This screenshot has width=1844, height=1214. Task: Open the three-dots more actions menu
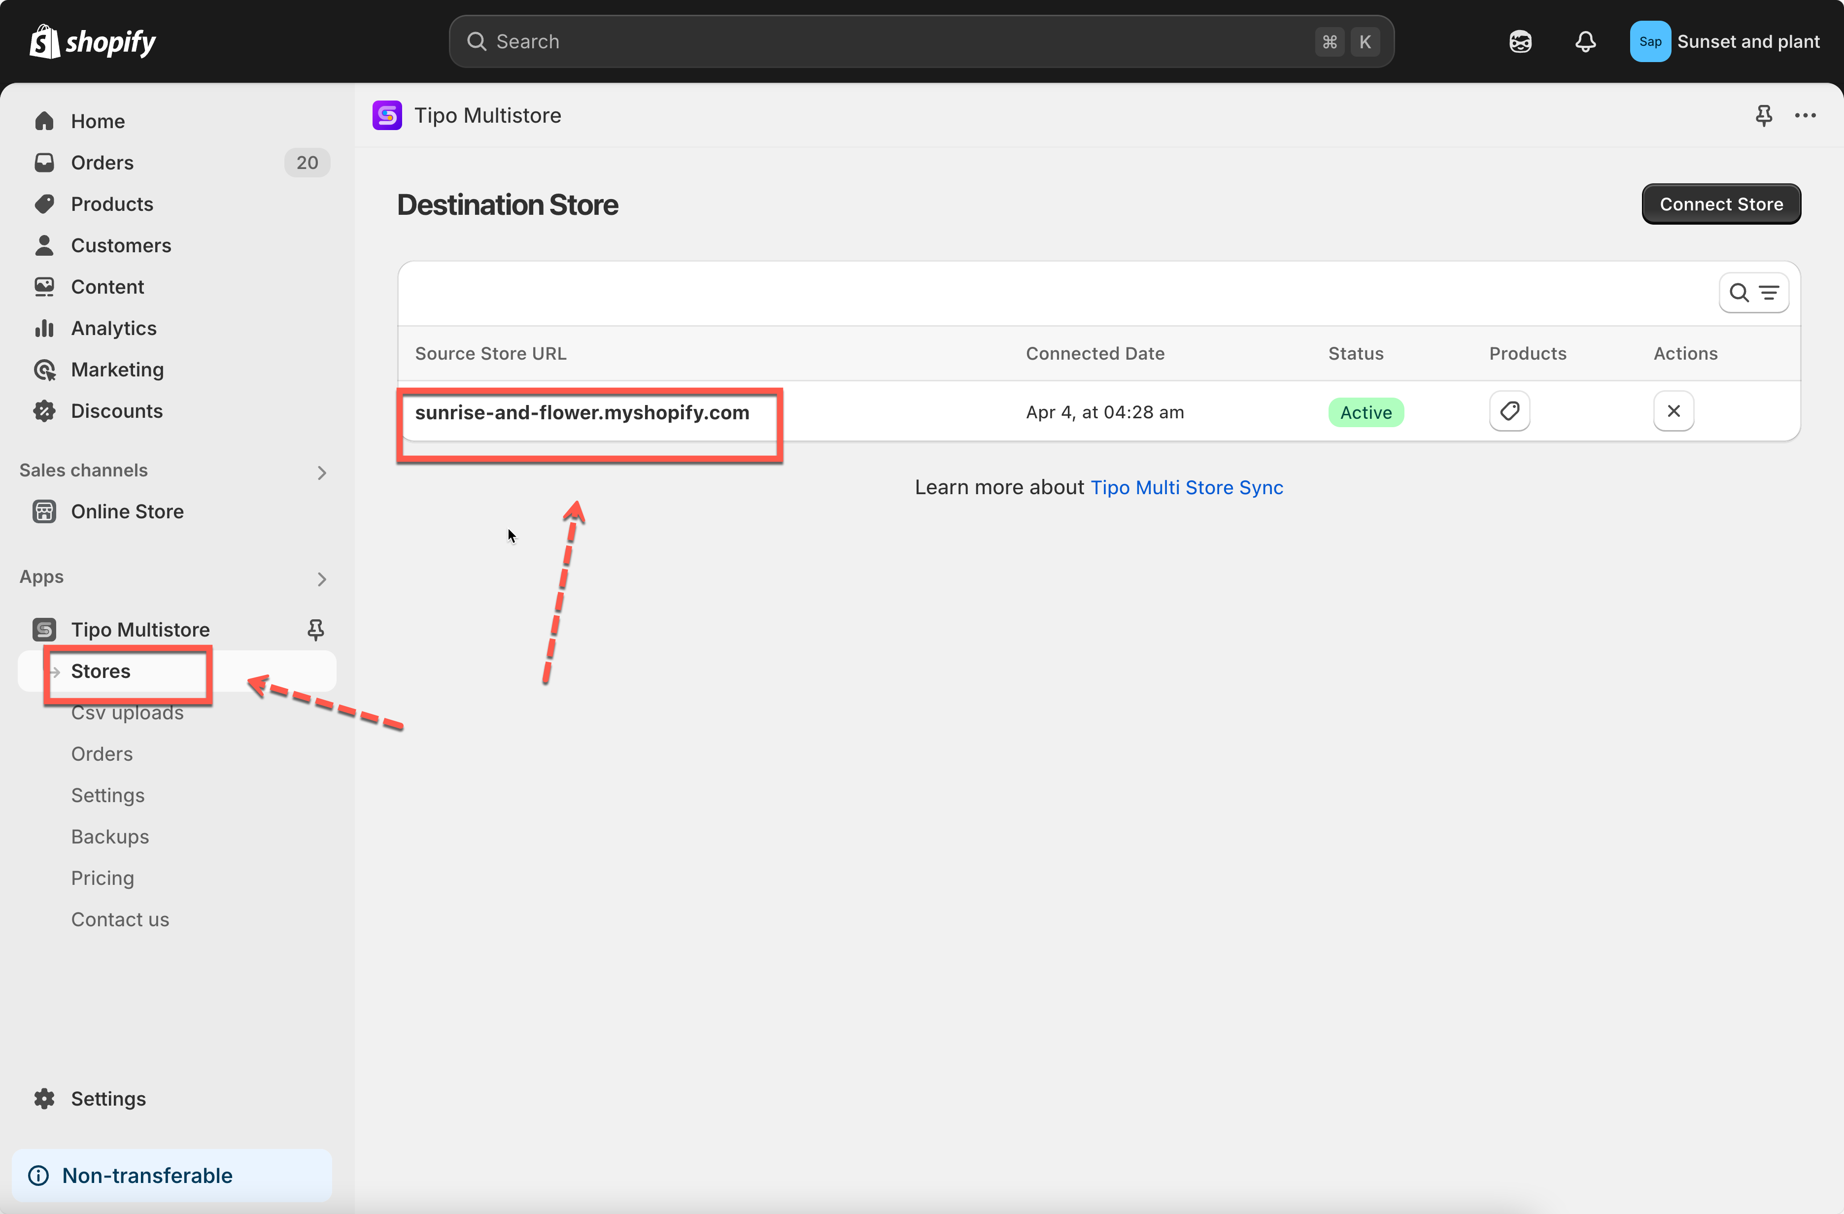[x=1805, y=115]
